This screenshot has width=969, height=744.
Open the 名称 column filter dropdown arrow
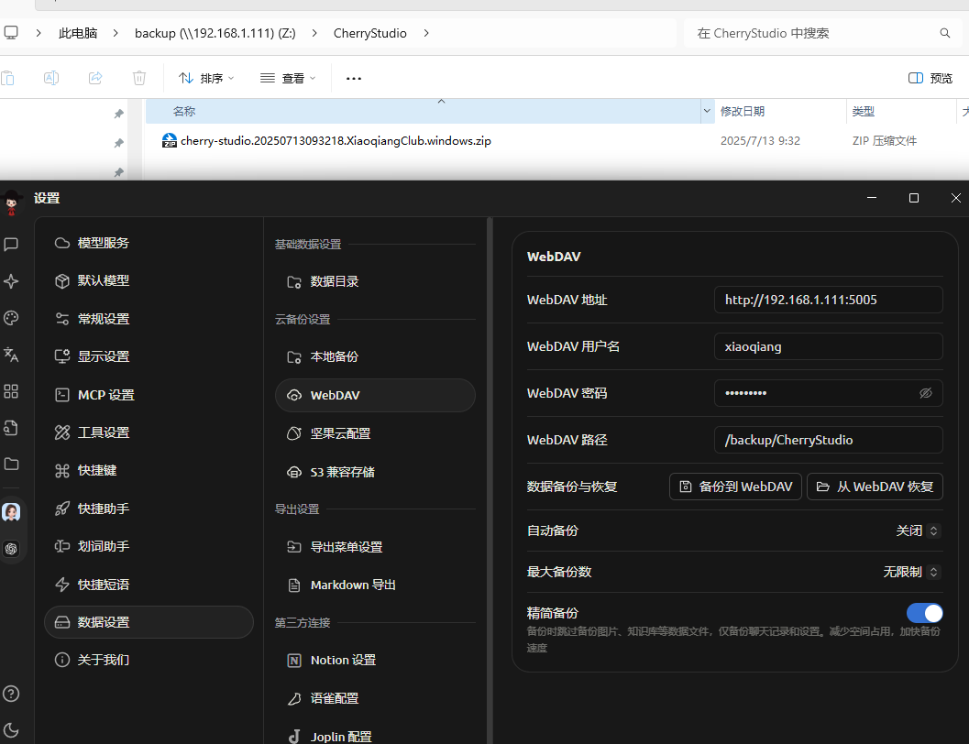(707, 111)
